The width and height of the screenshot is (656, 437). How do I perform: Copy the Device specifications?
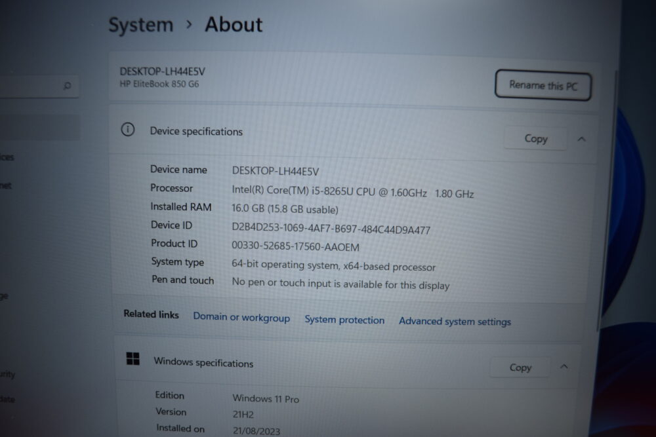[x=536, y=138]
